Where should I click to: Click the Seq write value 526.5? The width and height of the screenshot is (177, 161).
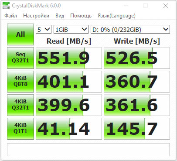[137, 58]
